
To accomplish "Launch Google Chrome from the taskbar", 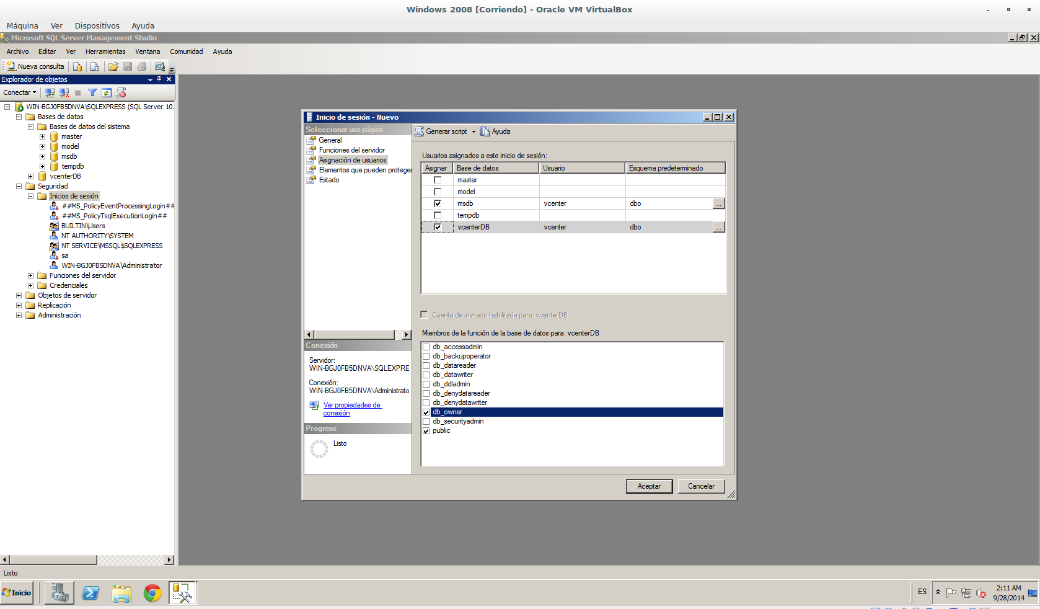I will [152, 593].
